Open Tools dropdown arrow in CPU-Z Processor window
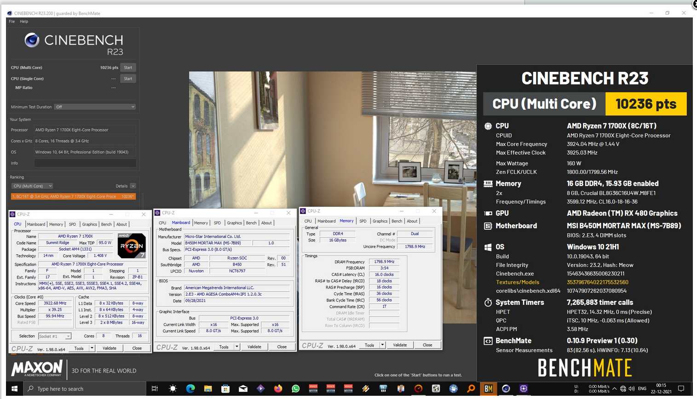Image resolution: width=697 pixels, height=399 pixels. tap(92, 348)
